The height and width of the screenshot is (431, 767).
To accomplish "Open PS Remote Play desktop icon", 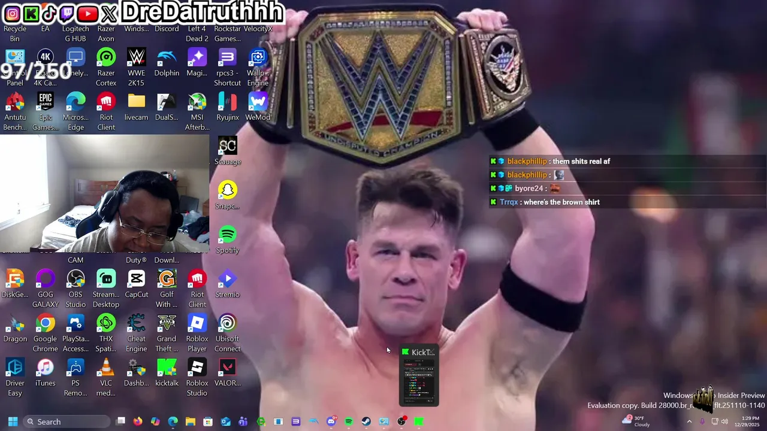I will pyautogui.click(x=76, y=377).
